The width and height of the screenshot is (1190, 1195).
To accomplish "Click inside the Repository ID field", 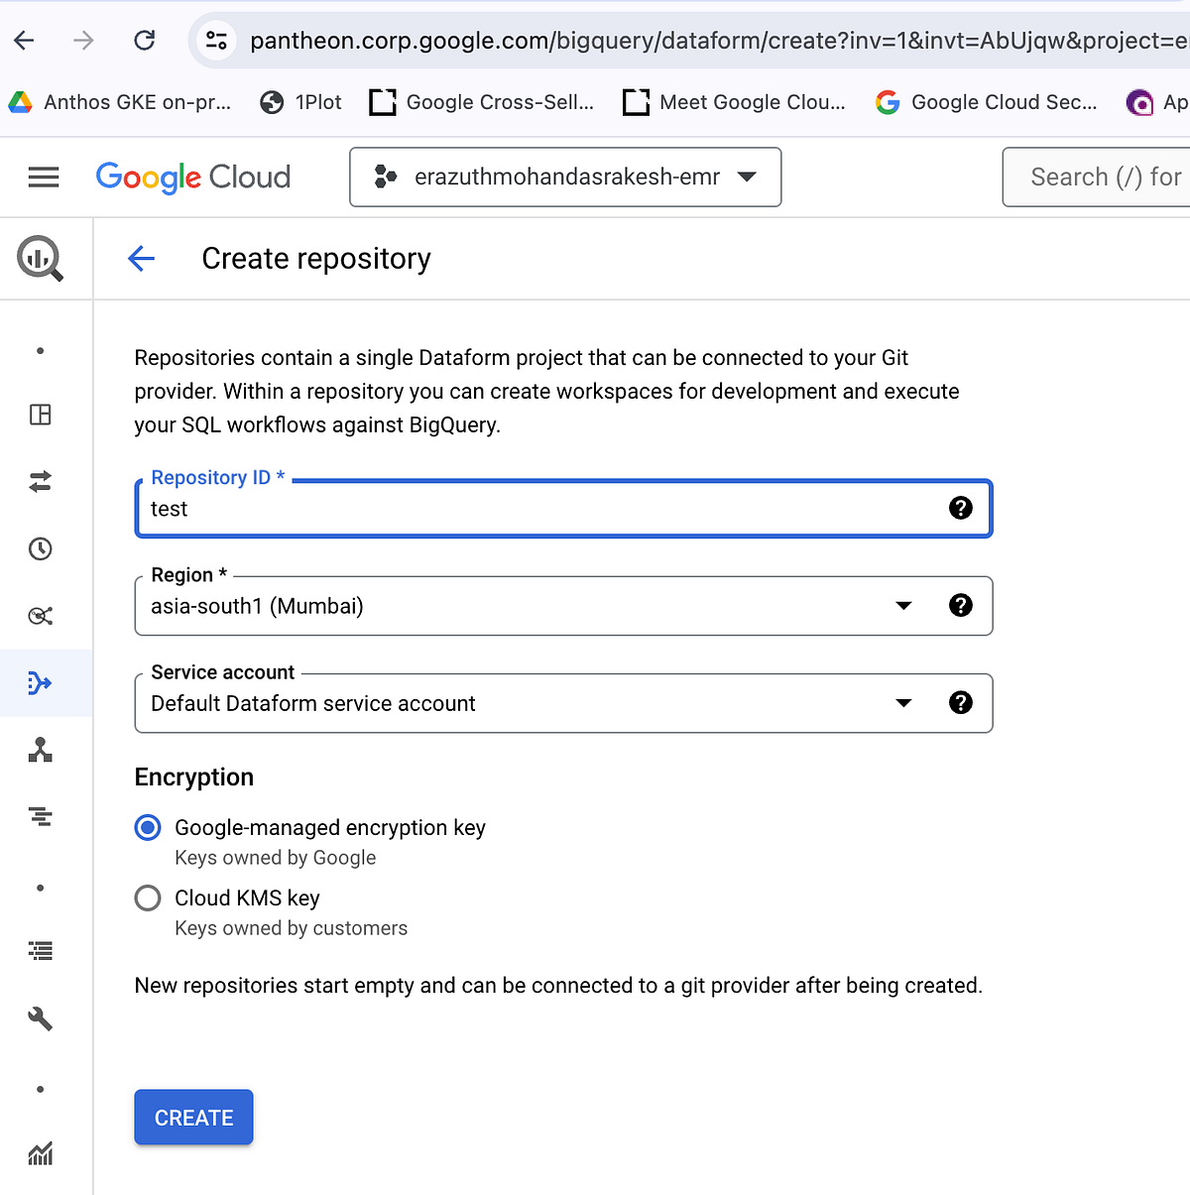I will 496,509.
